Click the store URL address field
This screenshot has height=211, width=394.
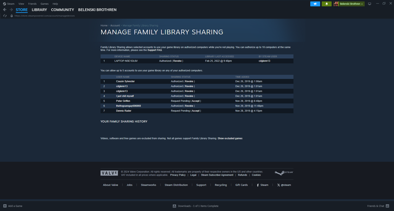coord(45,16)
